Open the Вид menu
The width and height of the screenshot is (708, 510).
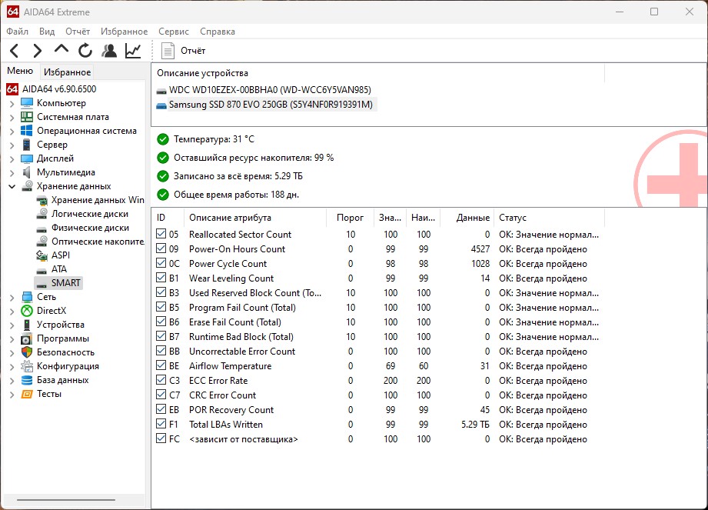(x=47, y=32)
